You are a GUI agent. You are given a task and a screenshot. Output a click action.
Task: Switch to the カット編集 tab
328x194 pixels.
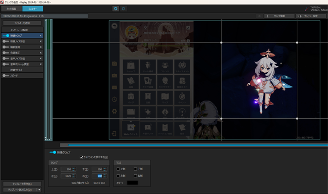[x=11, y=9]
